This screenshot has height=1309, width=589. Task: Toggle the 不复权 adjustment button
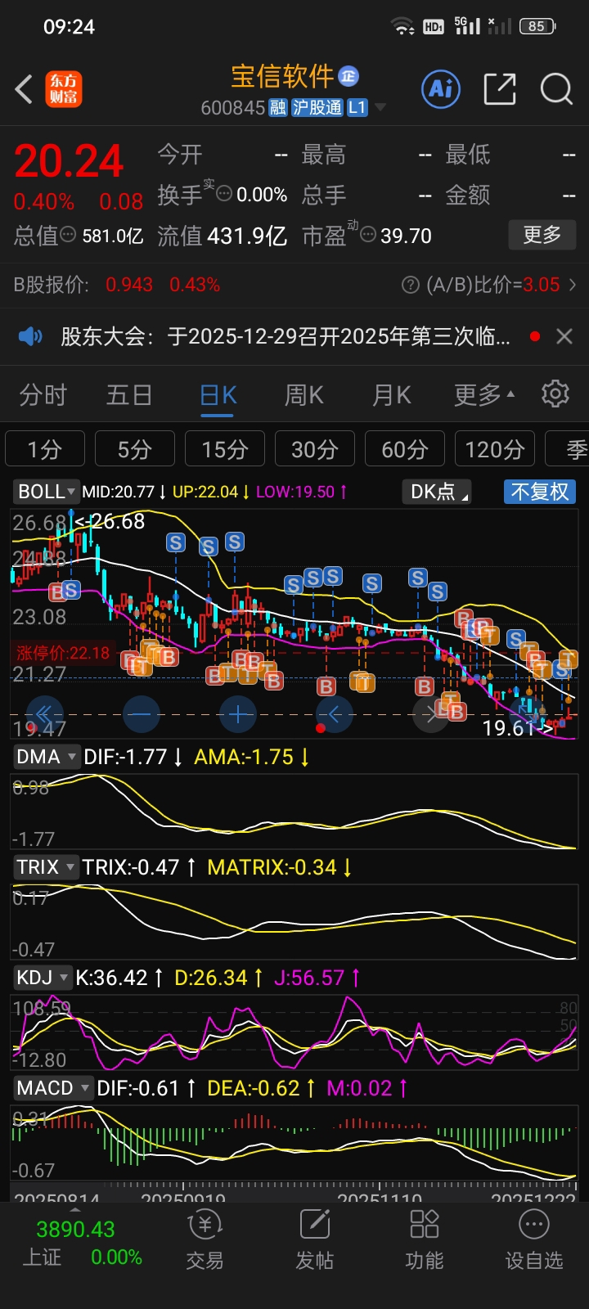point(540,492)
